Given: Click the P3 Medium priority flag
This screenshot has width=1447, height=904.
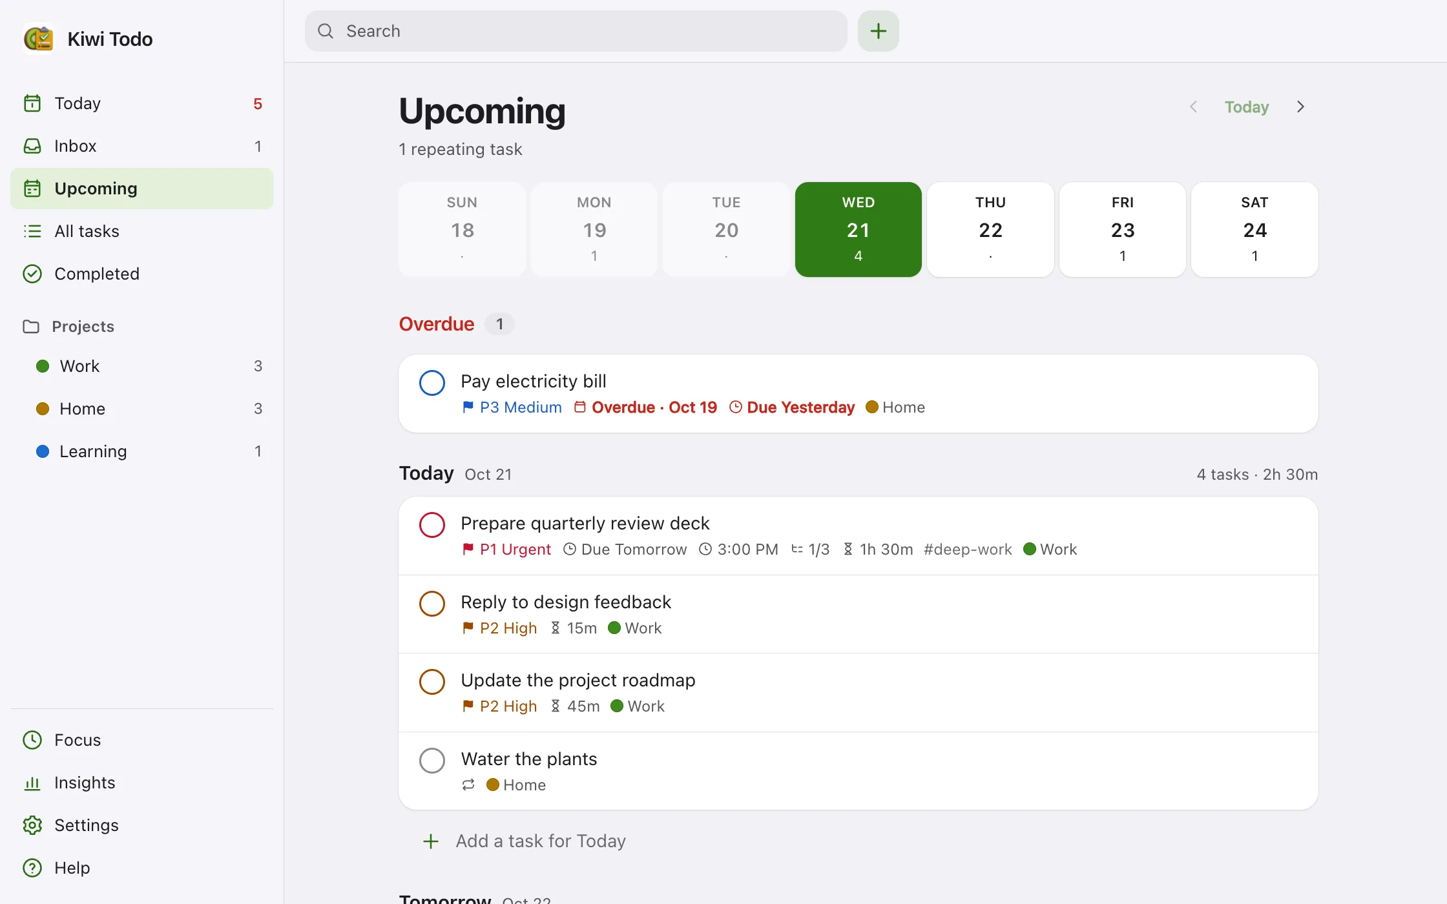Looking at the screenshot, I should (512, 407).
